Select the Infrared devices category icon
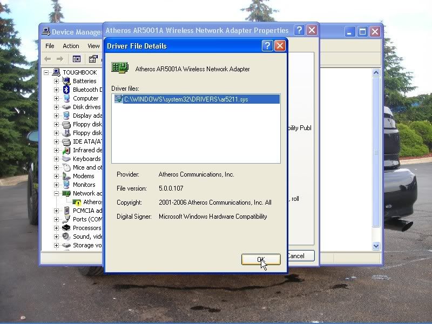Image resolution: width=432 pixels, height=324 pixels. tap(66, 150)
